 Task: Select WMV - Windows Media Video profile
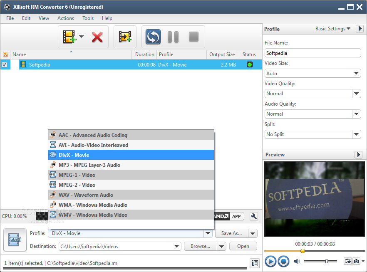[131, 215]
